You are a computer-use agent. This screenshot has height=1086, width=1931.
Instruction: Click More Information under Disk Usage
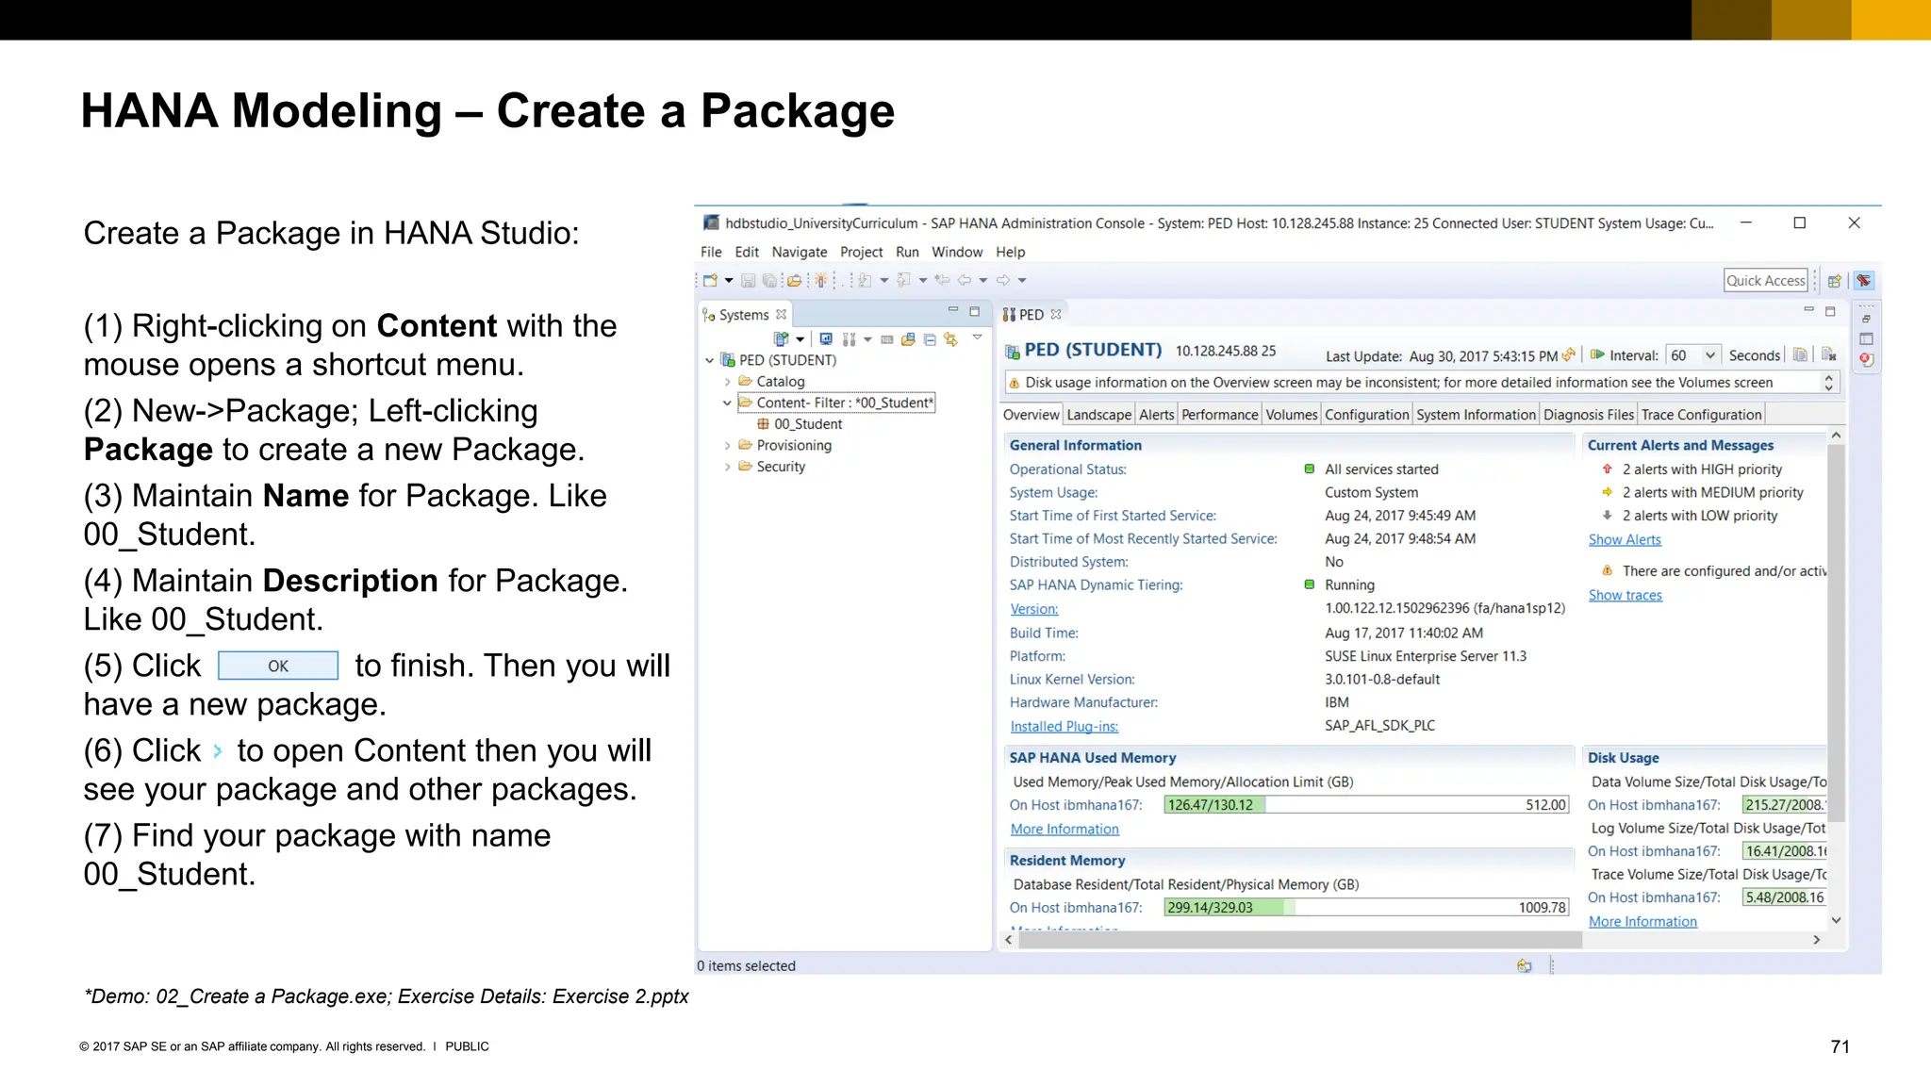1642,921
